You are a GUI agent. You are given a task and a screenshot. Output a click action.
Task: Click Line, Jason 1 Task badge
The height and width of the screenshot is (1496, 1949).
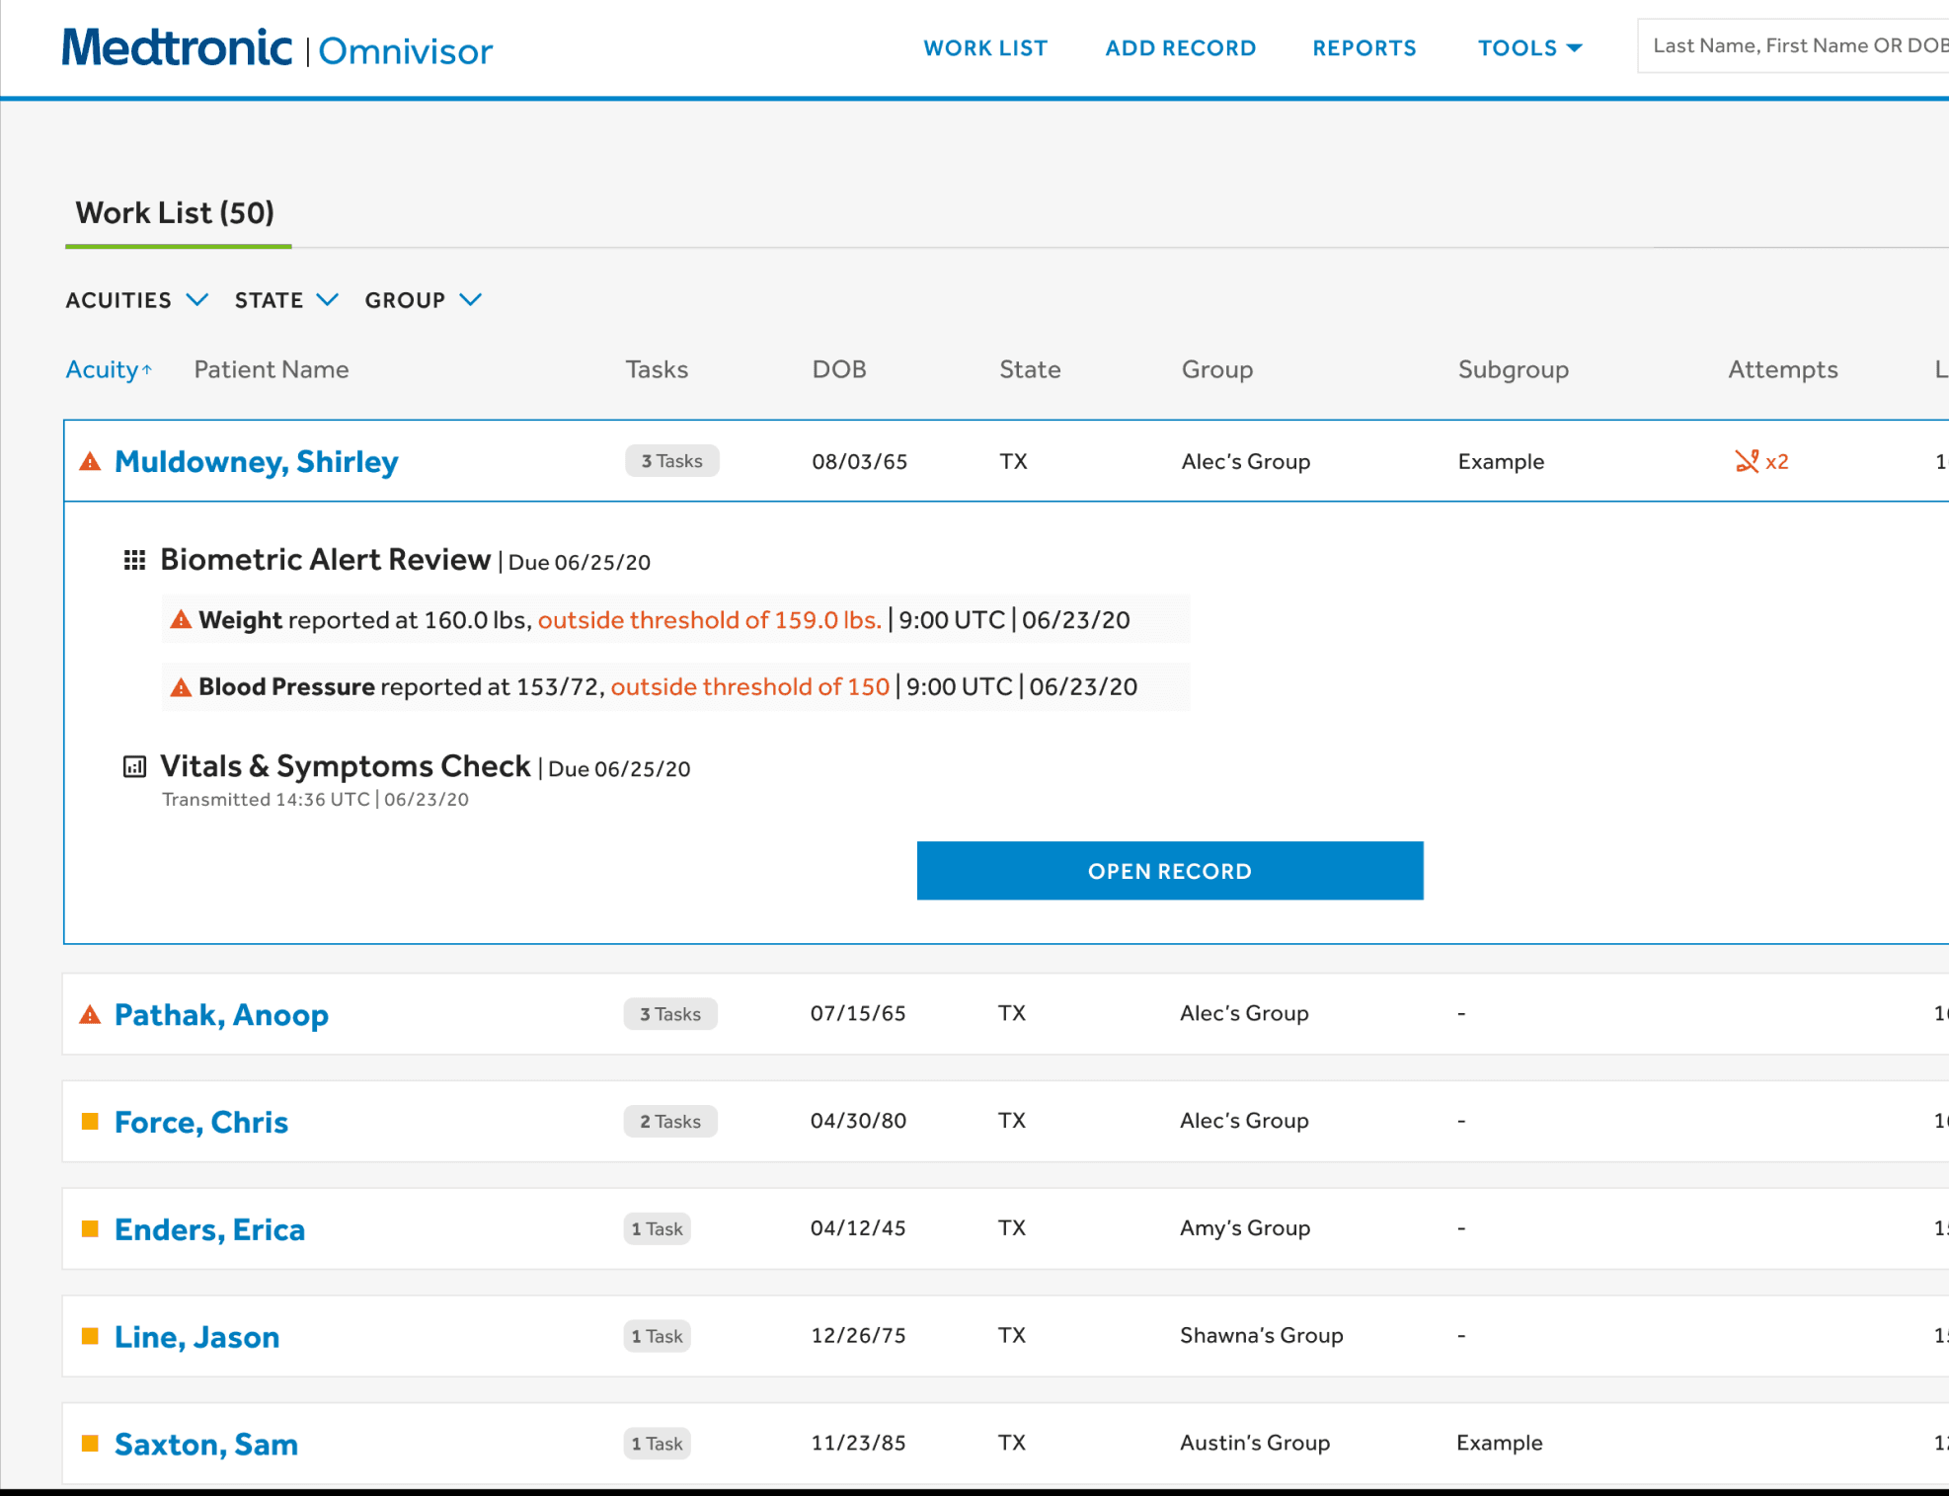pos(657,1337)
